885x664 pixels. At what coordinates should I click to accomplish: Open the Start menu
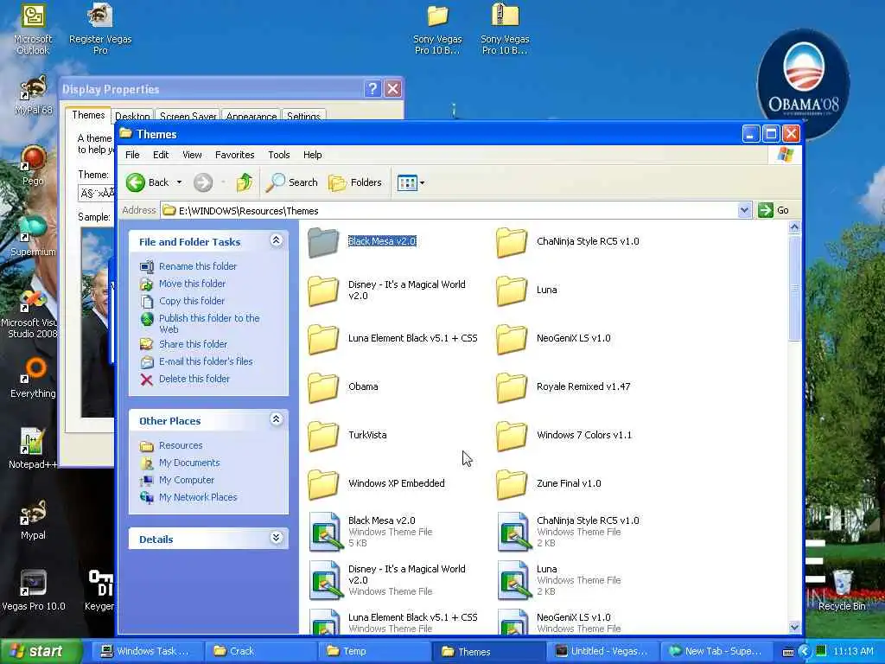click(x=41, y=651)
